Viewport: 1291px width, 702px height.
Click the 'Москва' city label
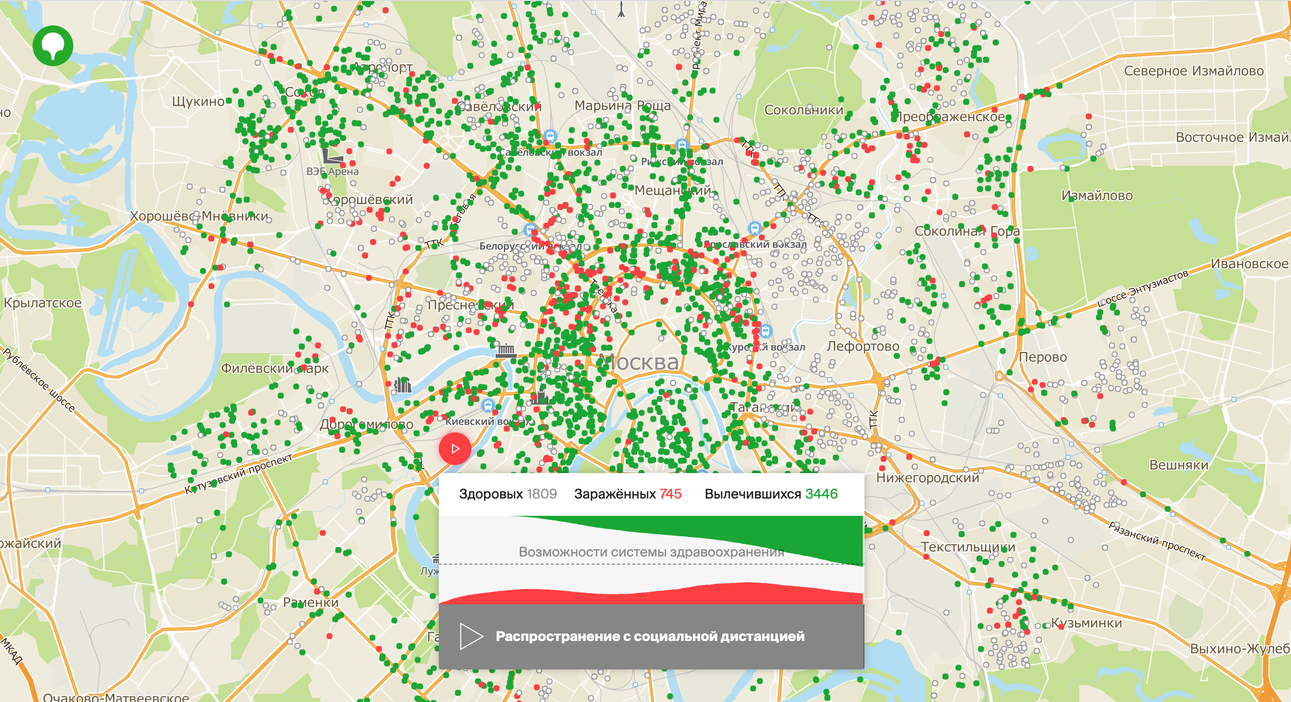[639, 362]
